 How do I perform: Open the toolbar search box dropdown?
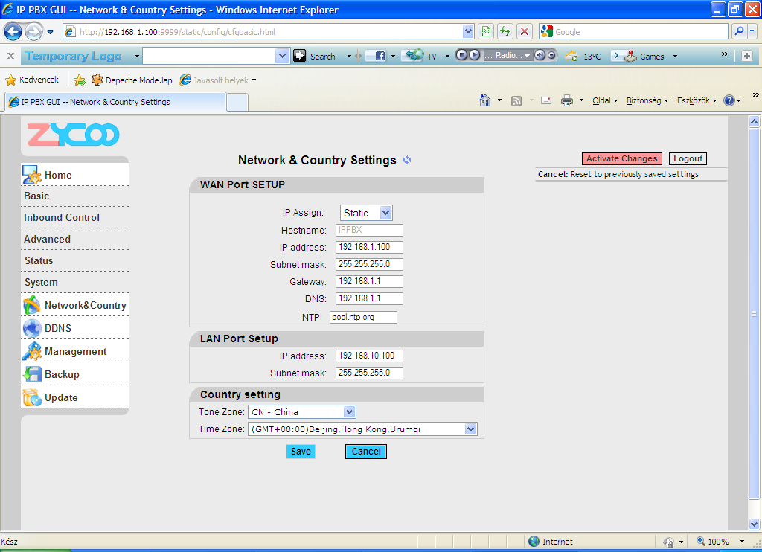coord(282,56)
